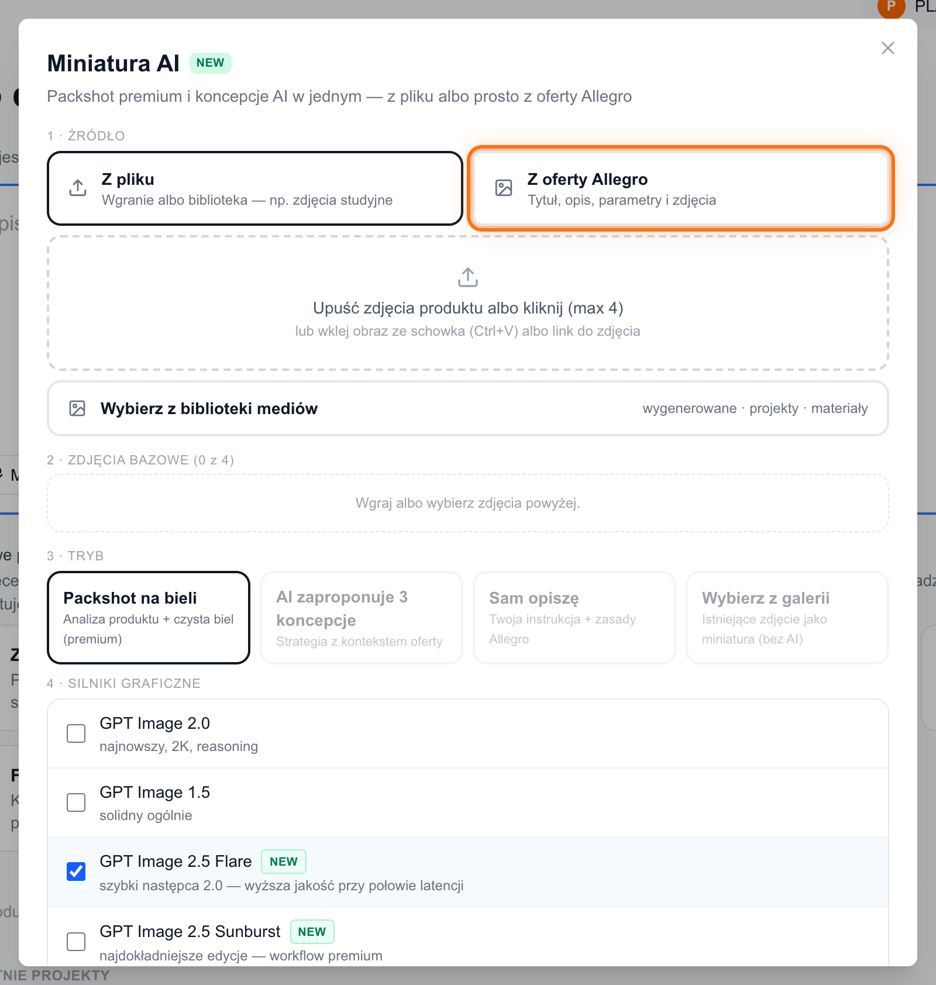
Task: Click the drop zone text Upuść zdjęcia produktu
Action: coord(468,308)
